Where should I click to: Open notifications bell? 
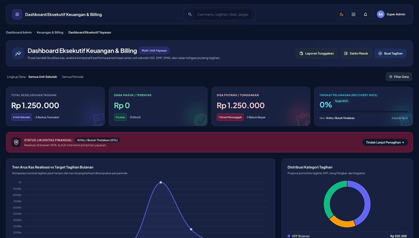click(366, 14)
